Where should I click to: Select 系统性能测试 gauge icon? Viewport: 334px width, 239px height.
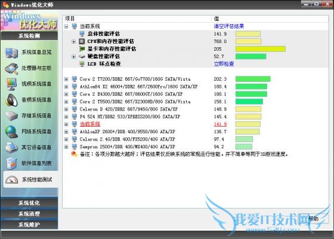tap(12, 180)
